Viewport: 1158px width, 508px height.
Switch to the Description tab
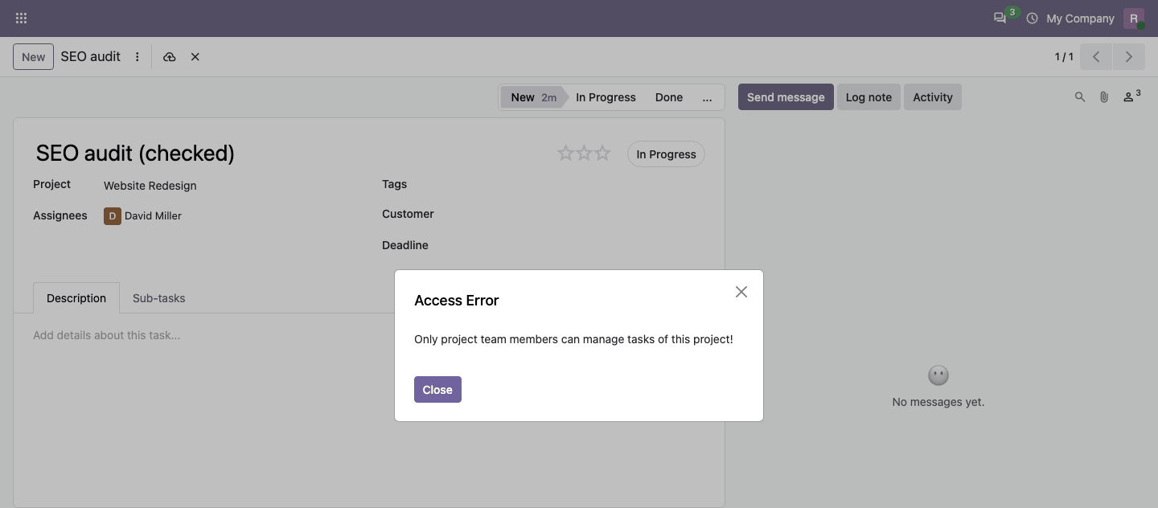tap(76, 298)
